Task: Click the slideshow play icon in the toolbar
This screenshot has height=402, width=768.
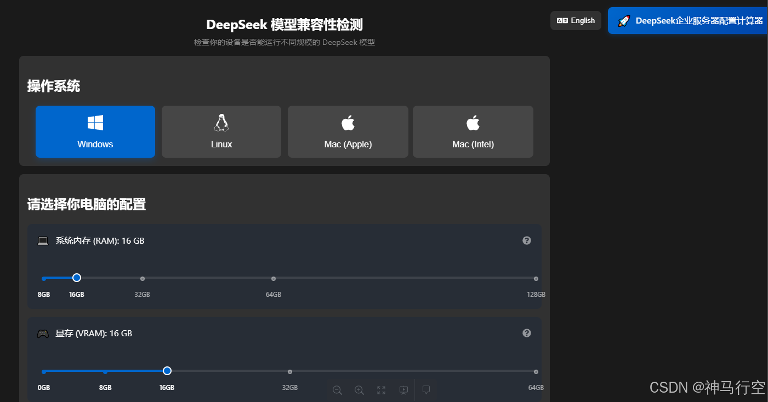Action: (x=403, y=390)
